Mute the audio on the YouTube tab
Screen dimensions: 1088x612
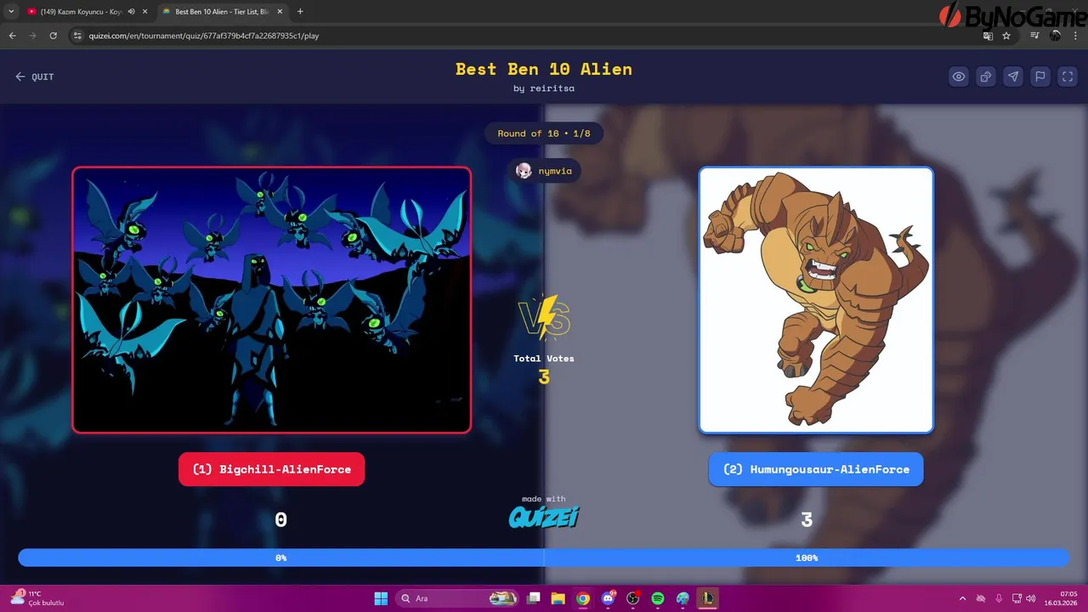point(131,12)
